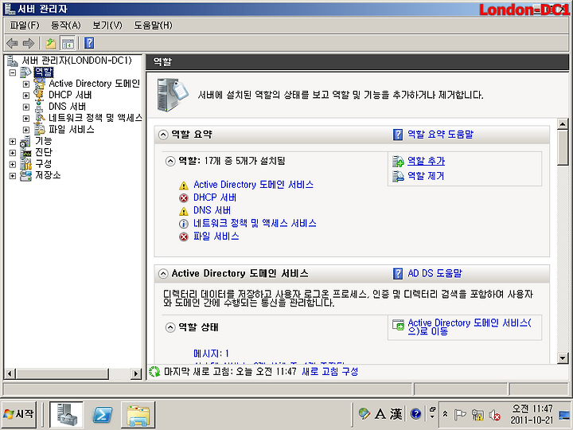
Task: Click the volume muted tray icon
Action: [494, 415]
